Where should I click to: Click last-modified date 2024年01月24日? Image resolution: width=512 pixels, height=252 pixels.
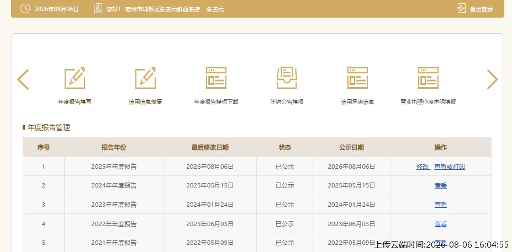click(x=210, y=205)
